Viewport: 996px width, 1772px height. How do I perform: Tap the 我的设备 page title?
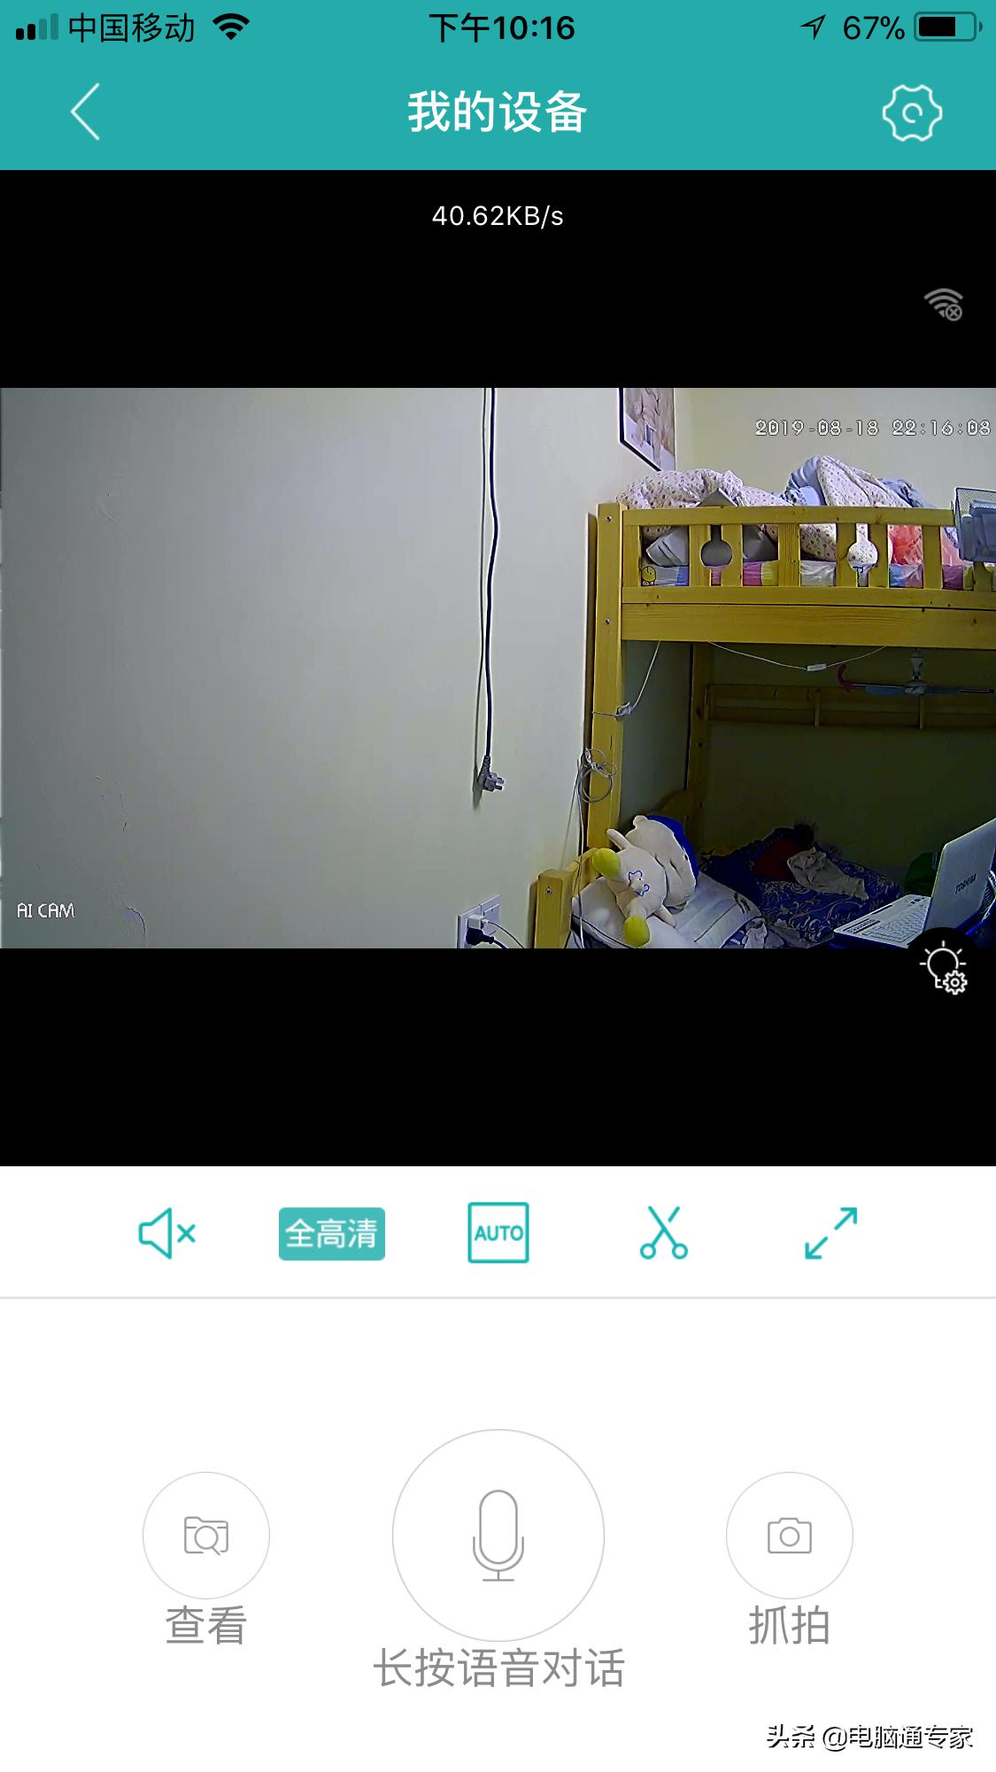[x=498, y=112]
